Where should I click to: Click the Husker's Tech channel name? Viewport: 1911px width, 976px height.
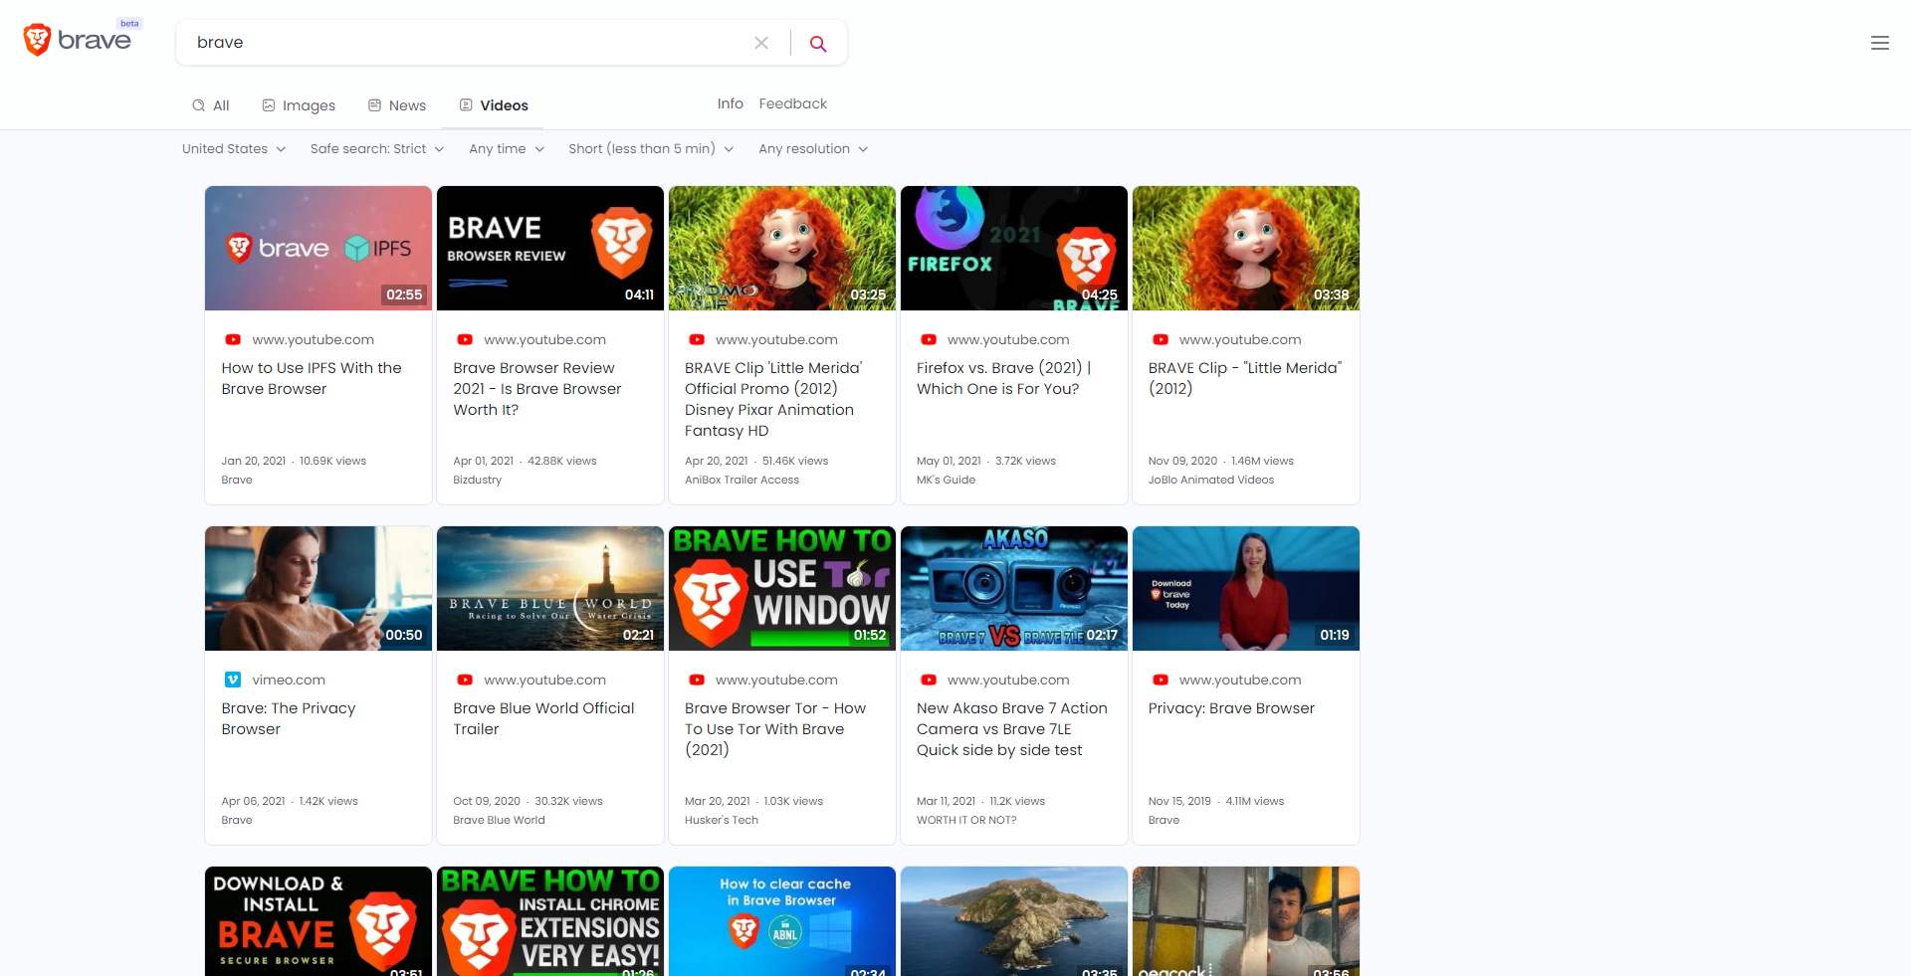722,820
